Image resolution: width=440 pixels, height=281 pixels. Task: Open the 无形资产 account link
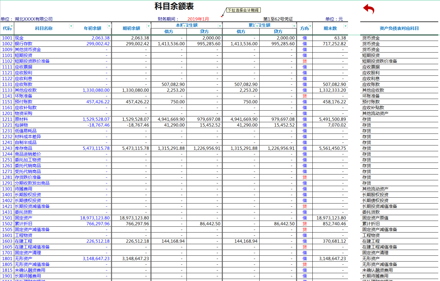pos(23,258)
